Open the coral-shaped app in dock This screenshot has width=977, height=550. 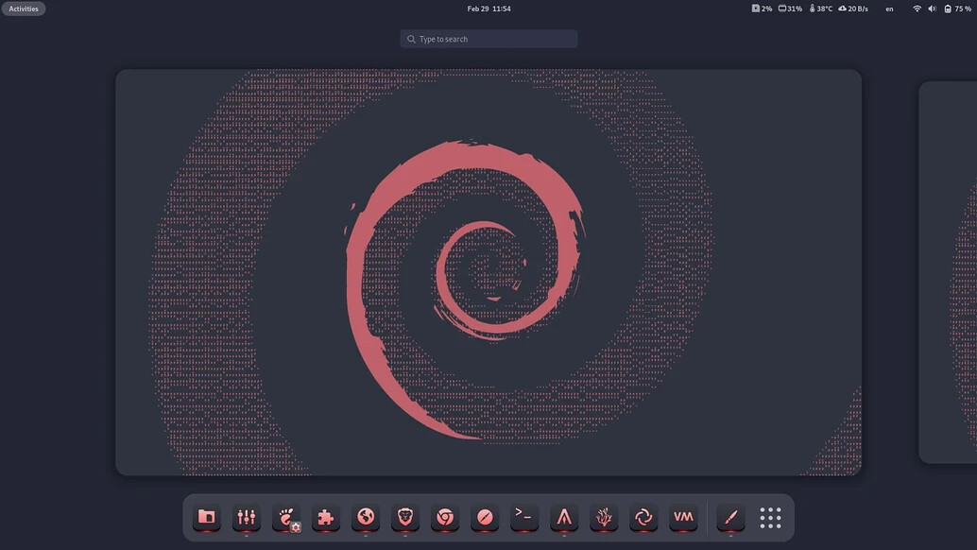[x=604, y=517]
